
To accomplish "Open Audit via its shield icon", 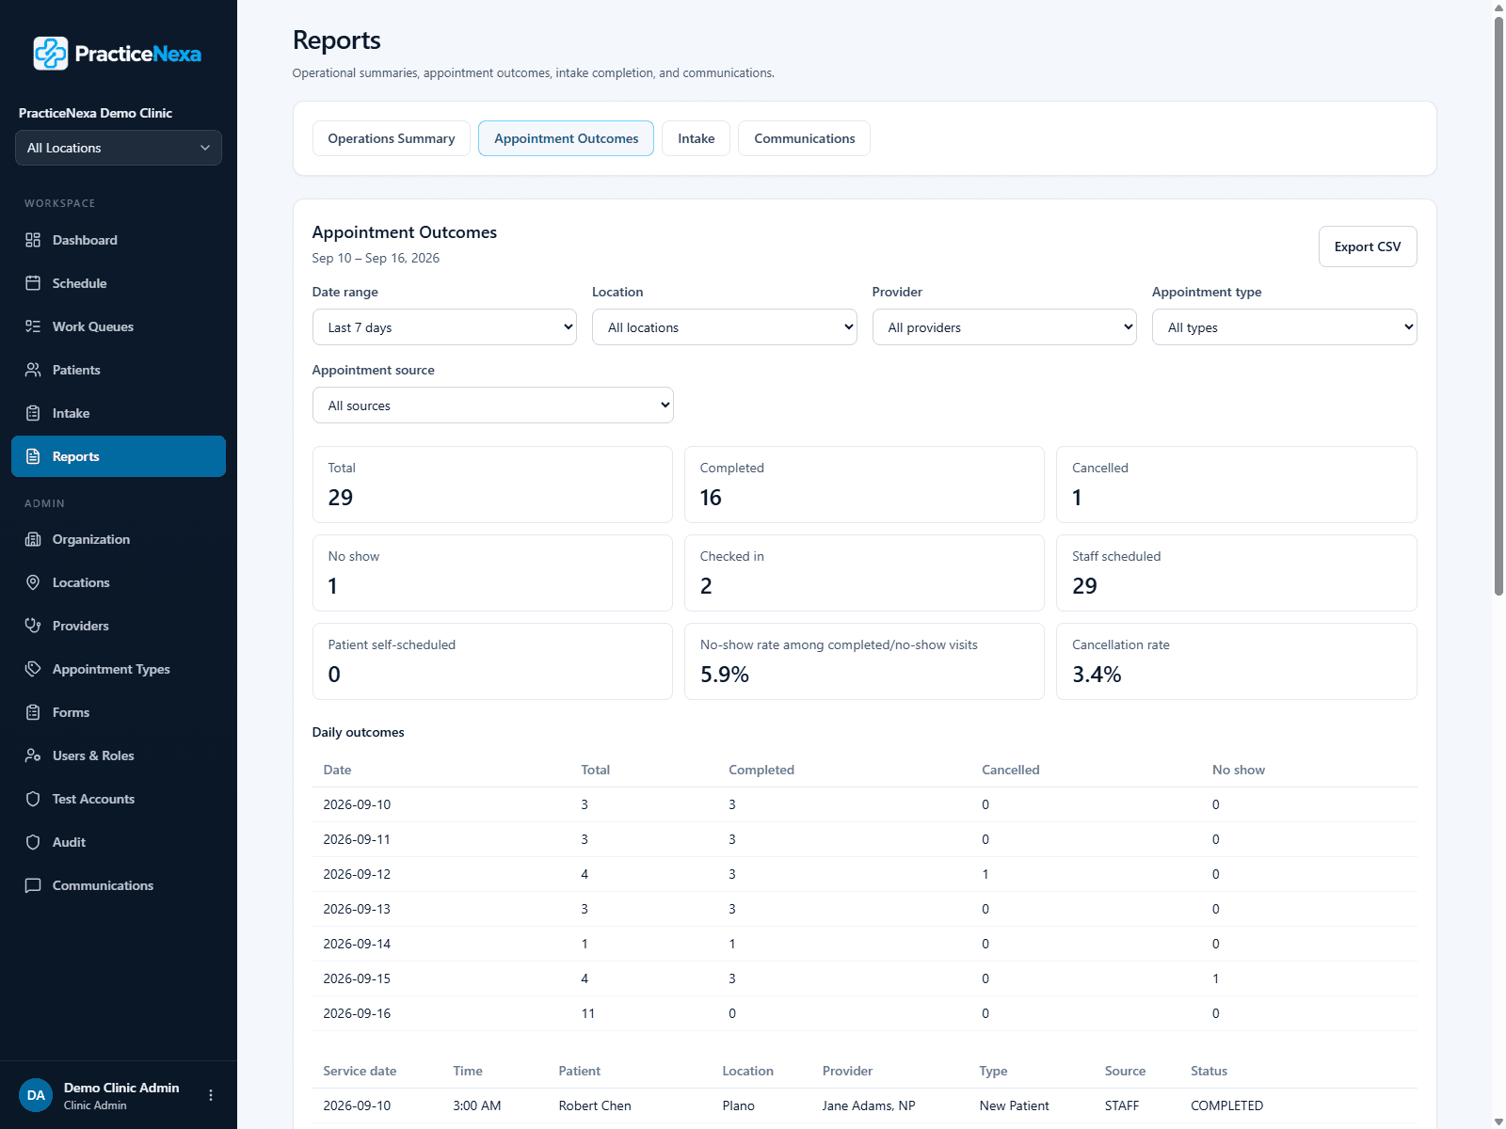I will [33, 842].
